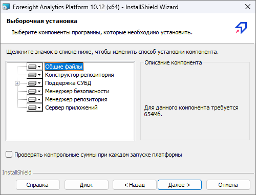Image resolution: width=256 pixels, height=195 pixels.
Task: Proceed with the Далее button
Action: point(180,185)
